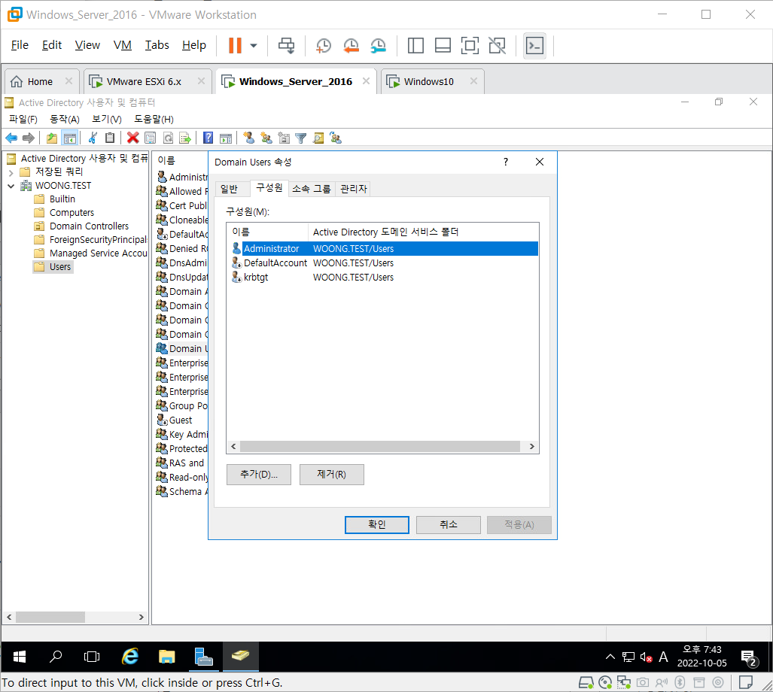
Task: Click the Create new group icon
Action: tap(266, 138)
